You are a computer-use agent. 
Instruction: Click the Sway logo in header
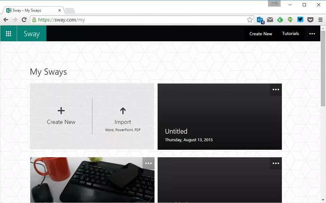click(x=32, y=34)
